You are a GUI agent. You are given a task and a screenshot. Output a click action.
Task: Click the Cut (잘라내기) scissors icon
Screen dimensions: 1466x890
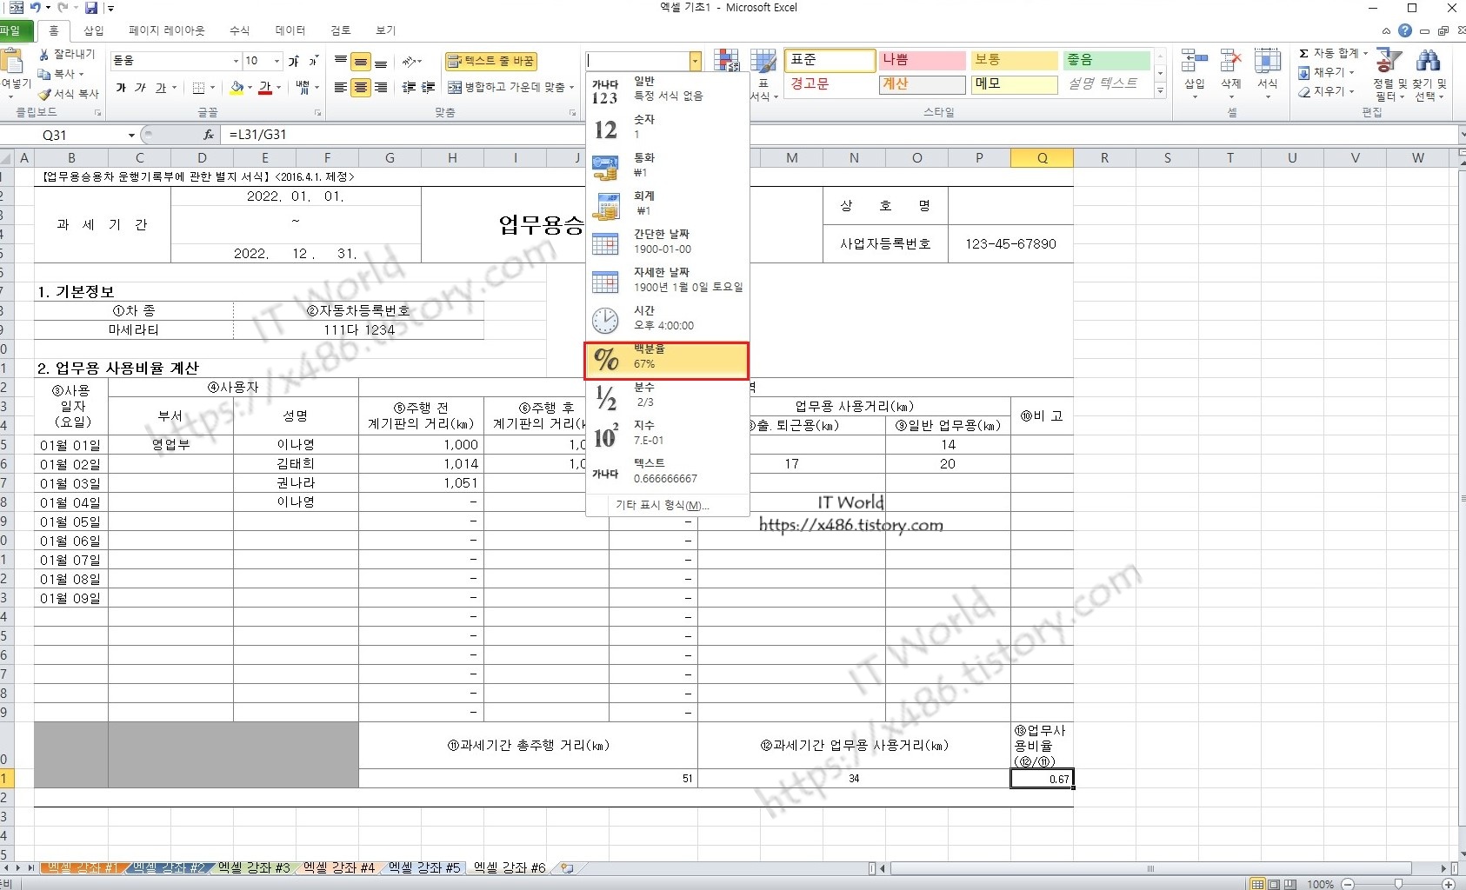(x=44, y=54)
